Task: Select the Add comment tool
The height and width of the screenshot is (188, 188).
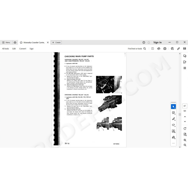Action: tap(173, 113)
